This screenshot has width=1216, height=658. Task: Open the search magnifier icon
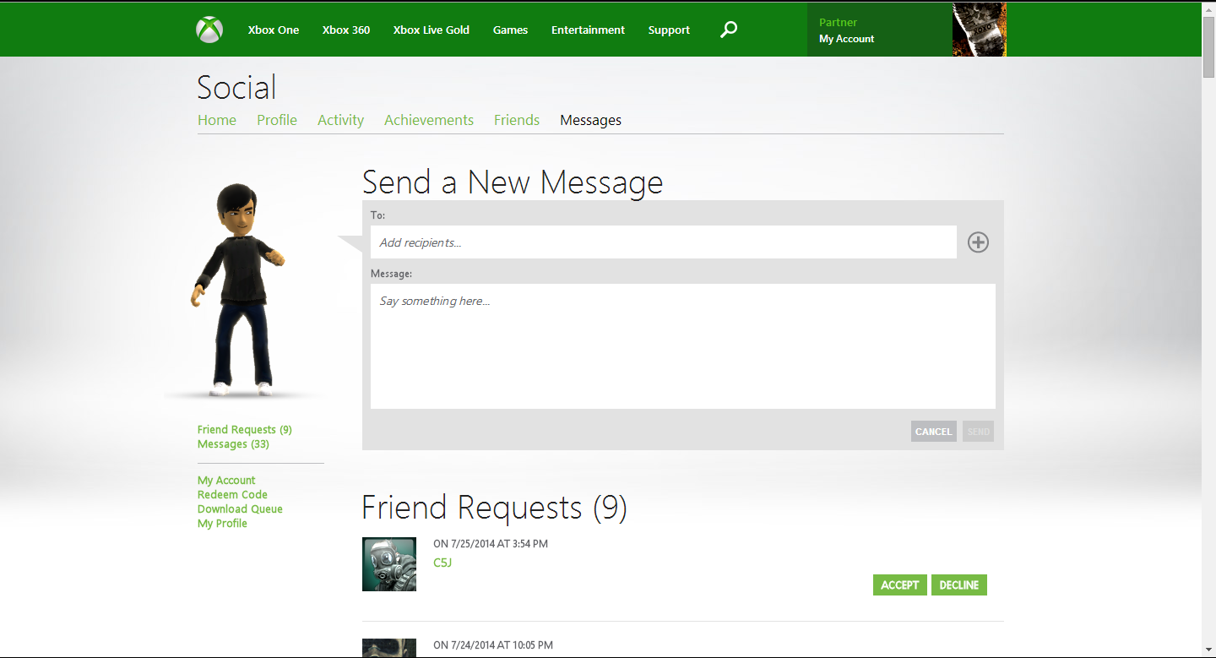pyautogui.click(x=729, y=30)
